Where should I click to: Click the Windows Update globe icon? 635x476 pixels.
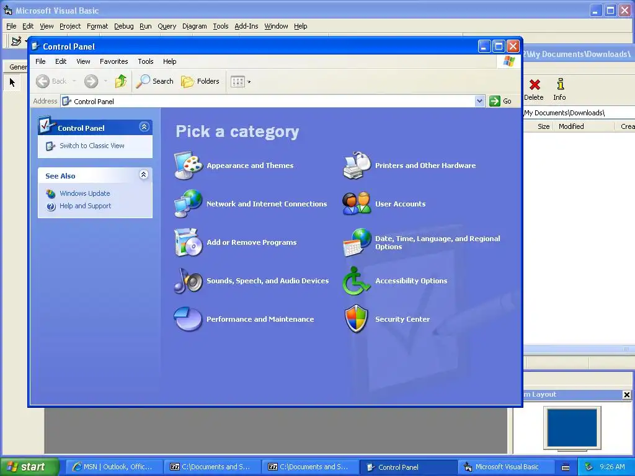[51, 194]
